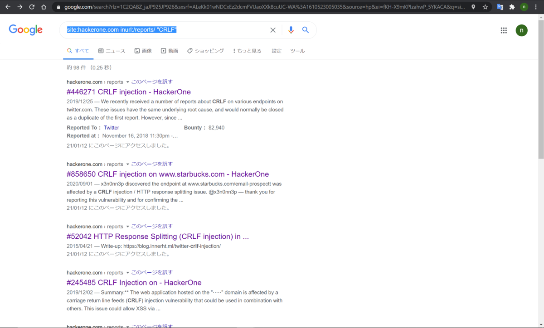Viewport: 544px width, 328px height.
Task: Go forward in browser history
Action: [19, 7]
